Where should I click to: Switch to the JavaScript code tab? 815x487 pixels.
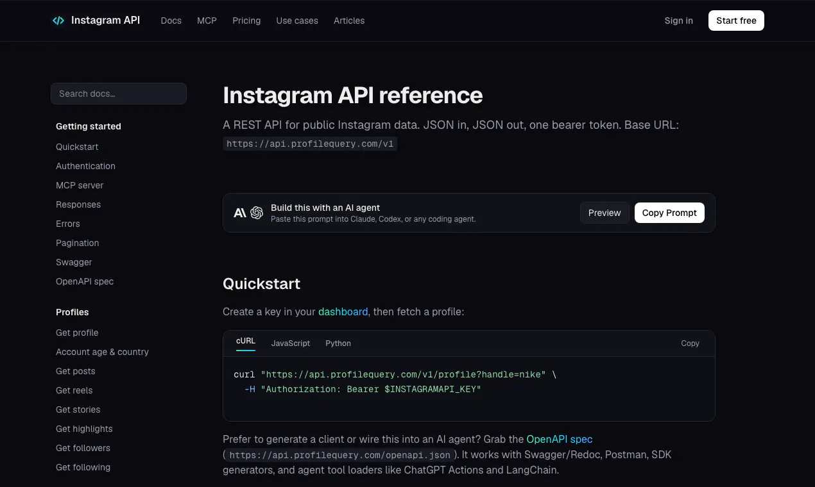coord(291,343)
